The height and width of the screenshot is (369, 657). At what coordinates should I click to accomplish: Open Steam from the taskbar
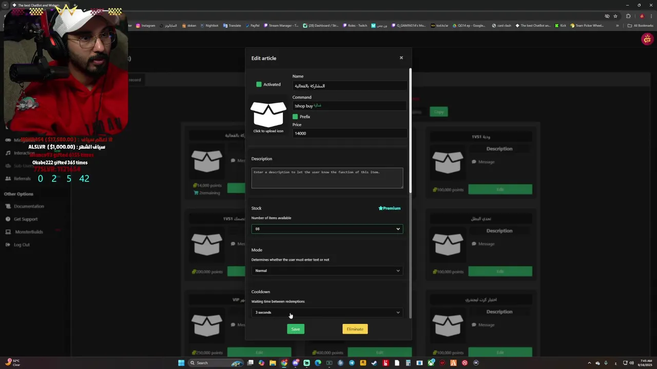(374, 363)
